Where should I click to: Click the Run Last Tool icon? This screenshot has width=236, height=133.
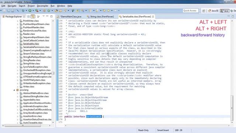point(37,11)
